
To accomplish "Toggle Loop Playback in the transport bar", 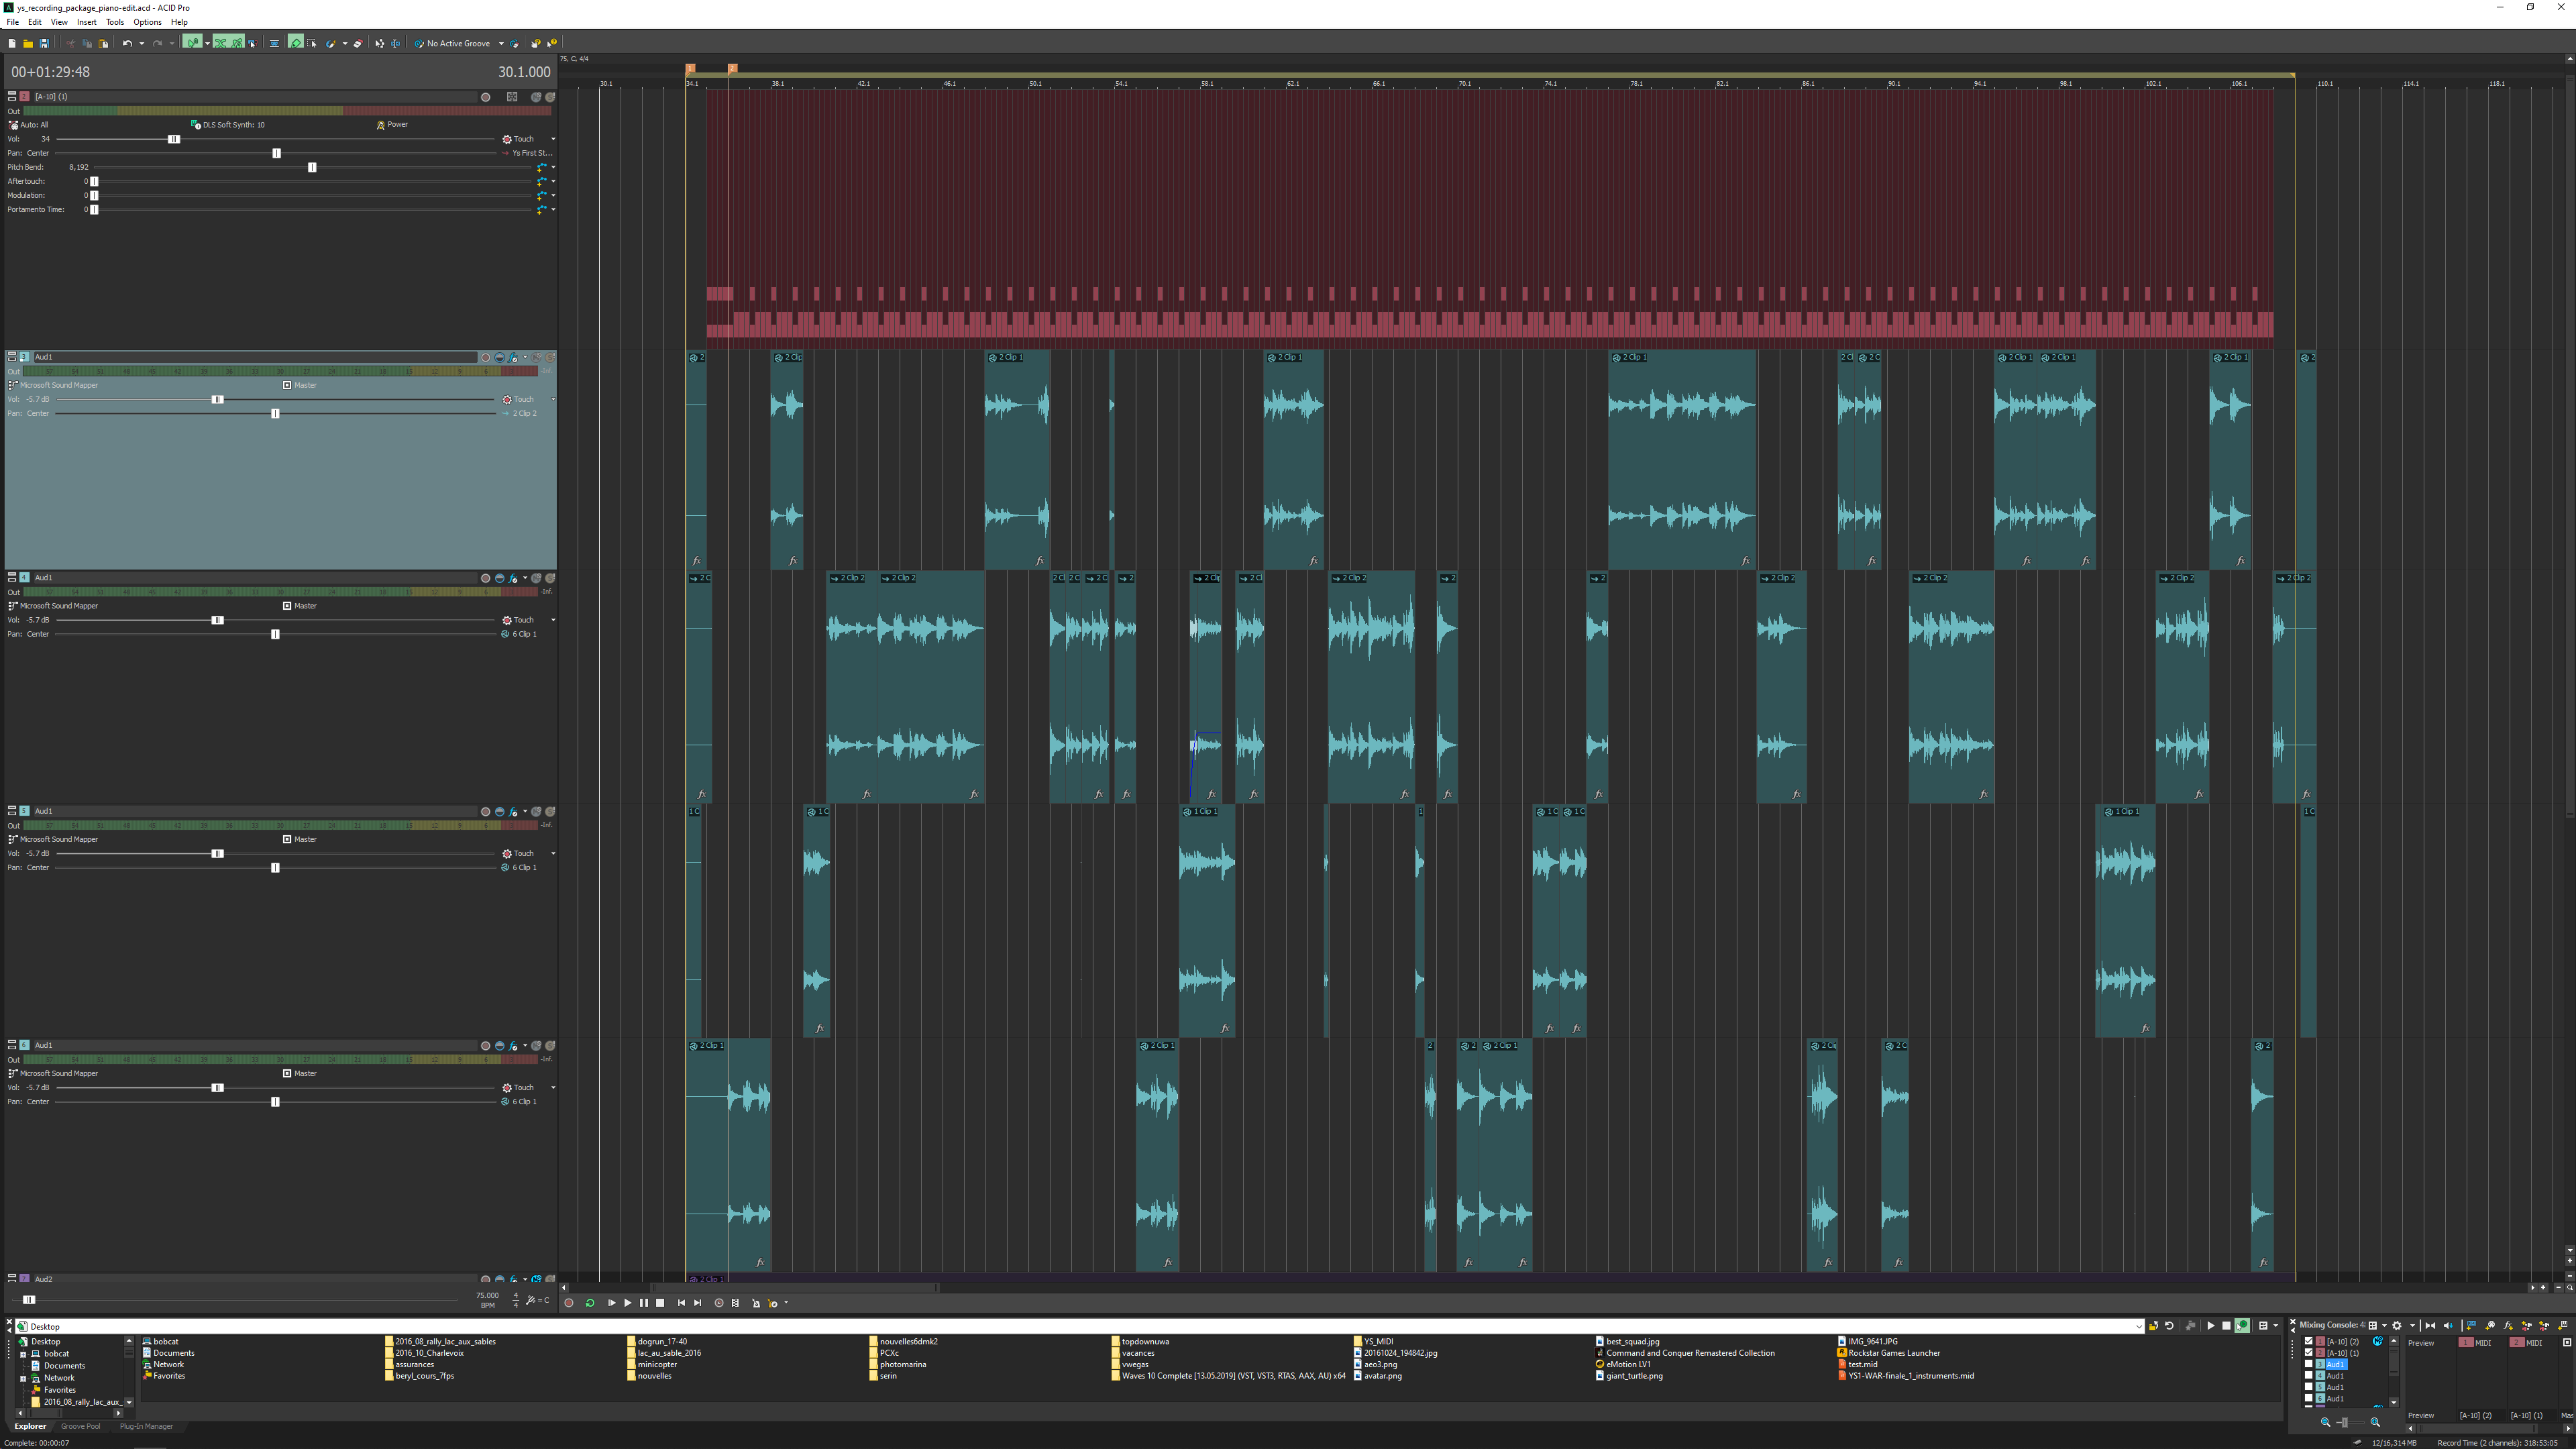I will click(x=590, y=1303).
